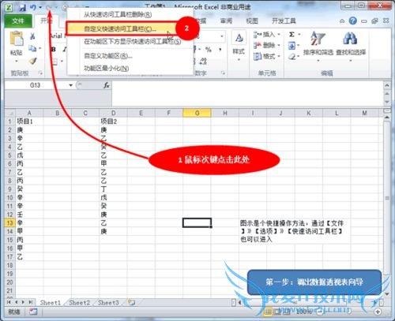
Task: Choose 功能区最小化(N) menu entry
Action: pyautogui.click(x=107, y=69)
